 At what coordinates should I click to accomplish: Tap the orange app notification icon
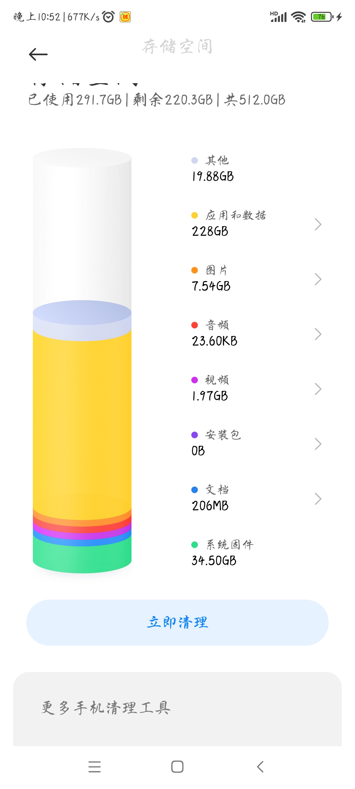(x=125, y=16)
